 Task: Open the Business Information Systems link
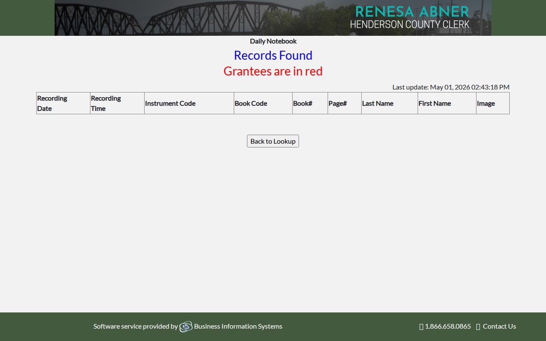pyautogui.click(x=238, y=326)
